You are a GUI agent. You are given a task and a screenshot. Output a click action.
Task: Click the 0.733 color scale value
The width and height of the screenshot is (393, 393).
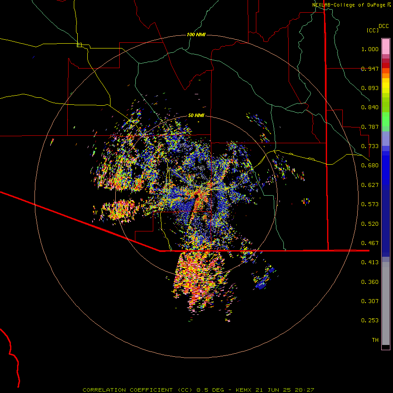pos(370,146)
